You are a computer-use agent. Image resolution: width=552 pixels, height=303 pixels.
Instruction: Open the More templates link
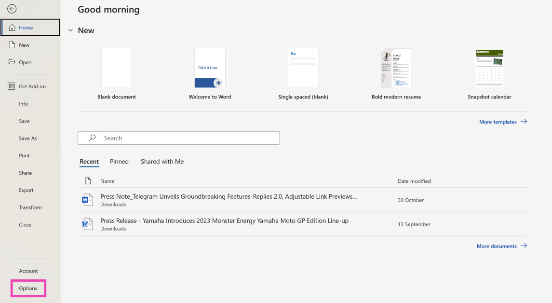tap(503, 122)
